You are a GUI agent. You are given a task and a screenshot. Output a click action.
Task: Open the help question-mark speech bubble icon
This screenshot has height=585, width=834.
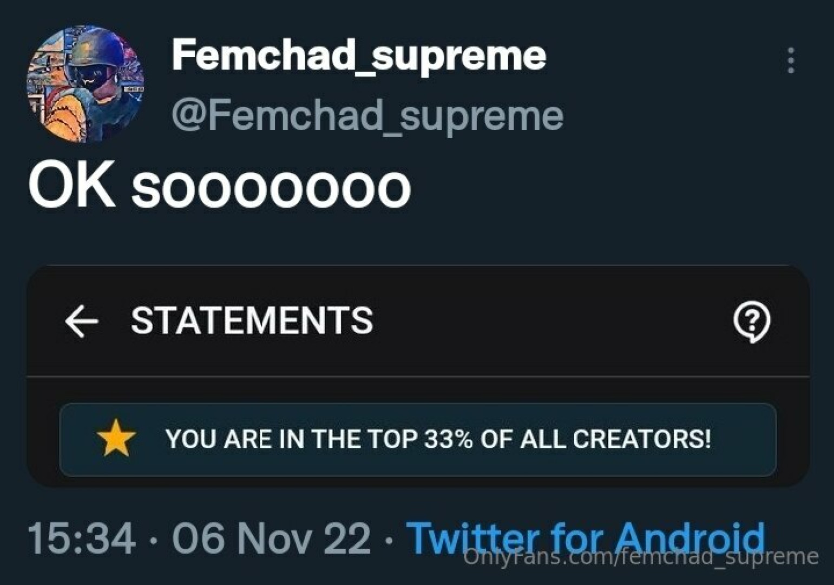pyautogui.click(x=752, y=322)
